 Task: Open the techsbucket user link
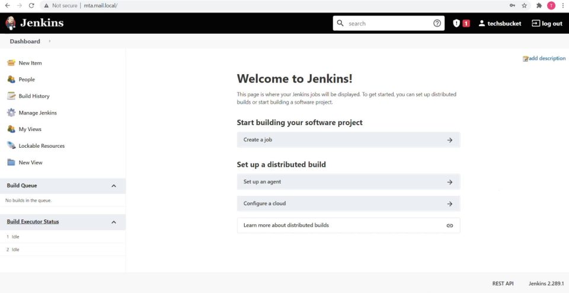(x=504, y=23)
